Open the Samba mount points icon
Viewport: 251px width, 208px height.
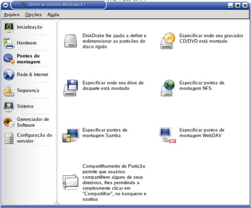70,135
